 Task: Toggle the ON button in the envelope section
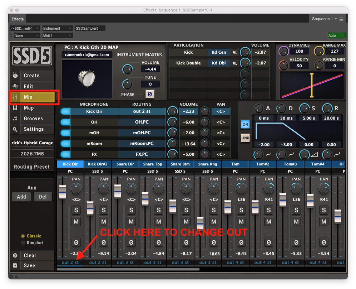pyautogui.click(x=245, y=124)
